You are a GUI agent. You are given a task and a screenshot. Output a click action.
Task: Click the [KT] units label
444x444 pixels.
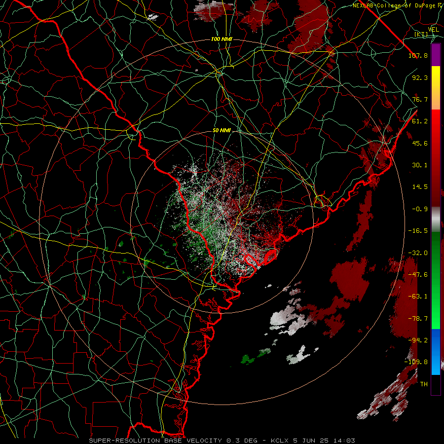click(x=421, y=35)
